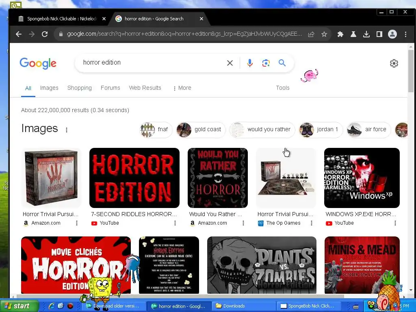Bookmark this page with the star
416x312 pixels.
324,34
